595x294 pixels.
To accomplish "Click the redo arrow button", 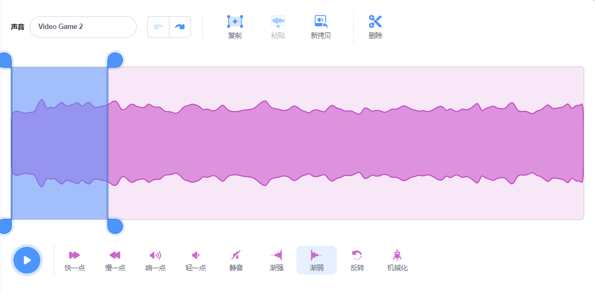I will (x=180, y=27).
